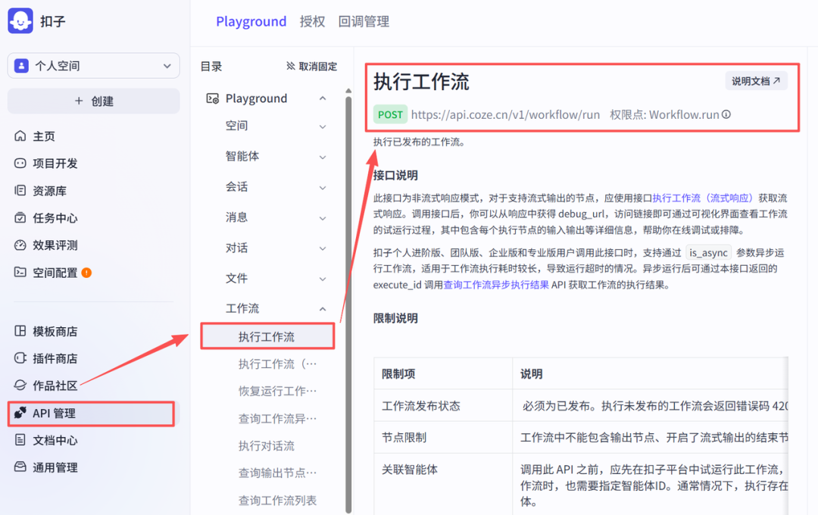Viewport: 818px width, 515px height.
Task: Select 执行工作流（… streaming entry
Action: coord(277,364)
